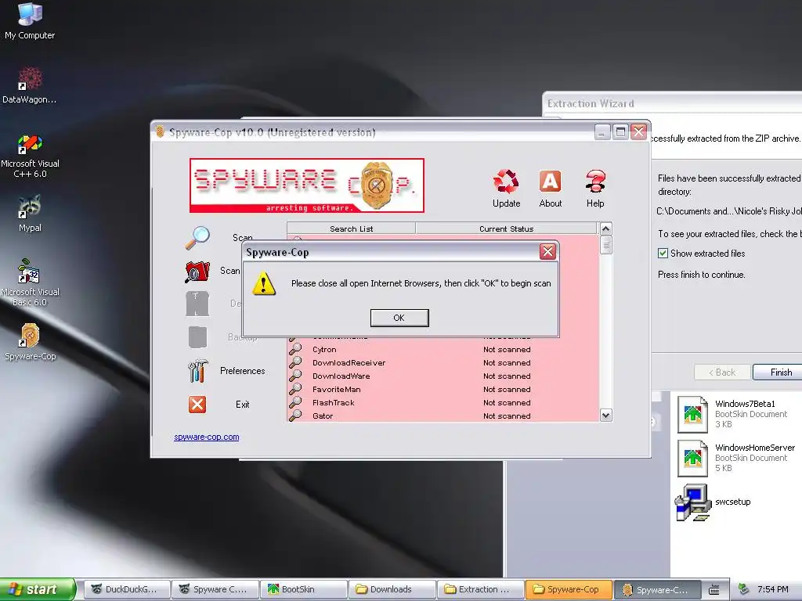
Task: Click OK in the Spyware-Cop dialog
Action: (399, 318)
